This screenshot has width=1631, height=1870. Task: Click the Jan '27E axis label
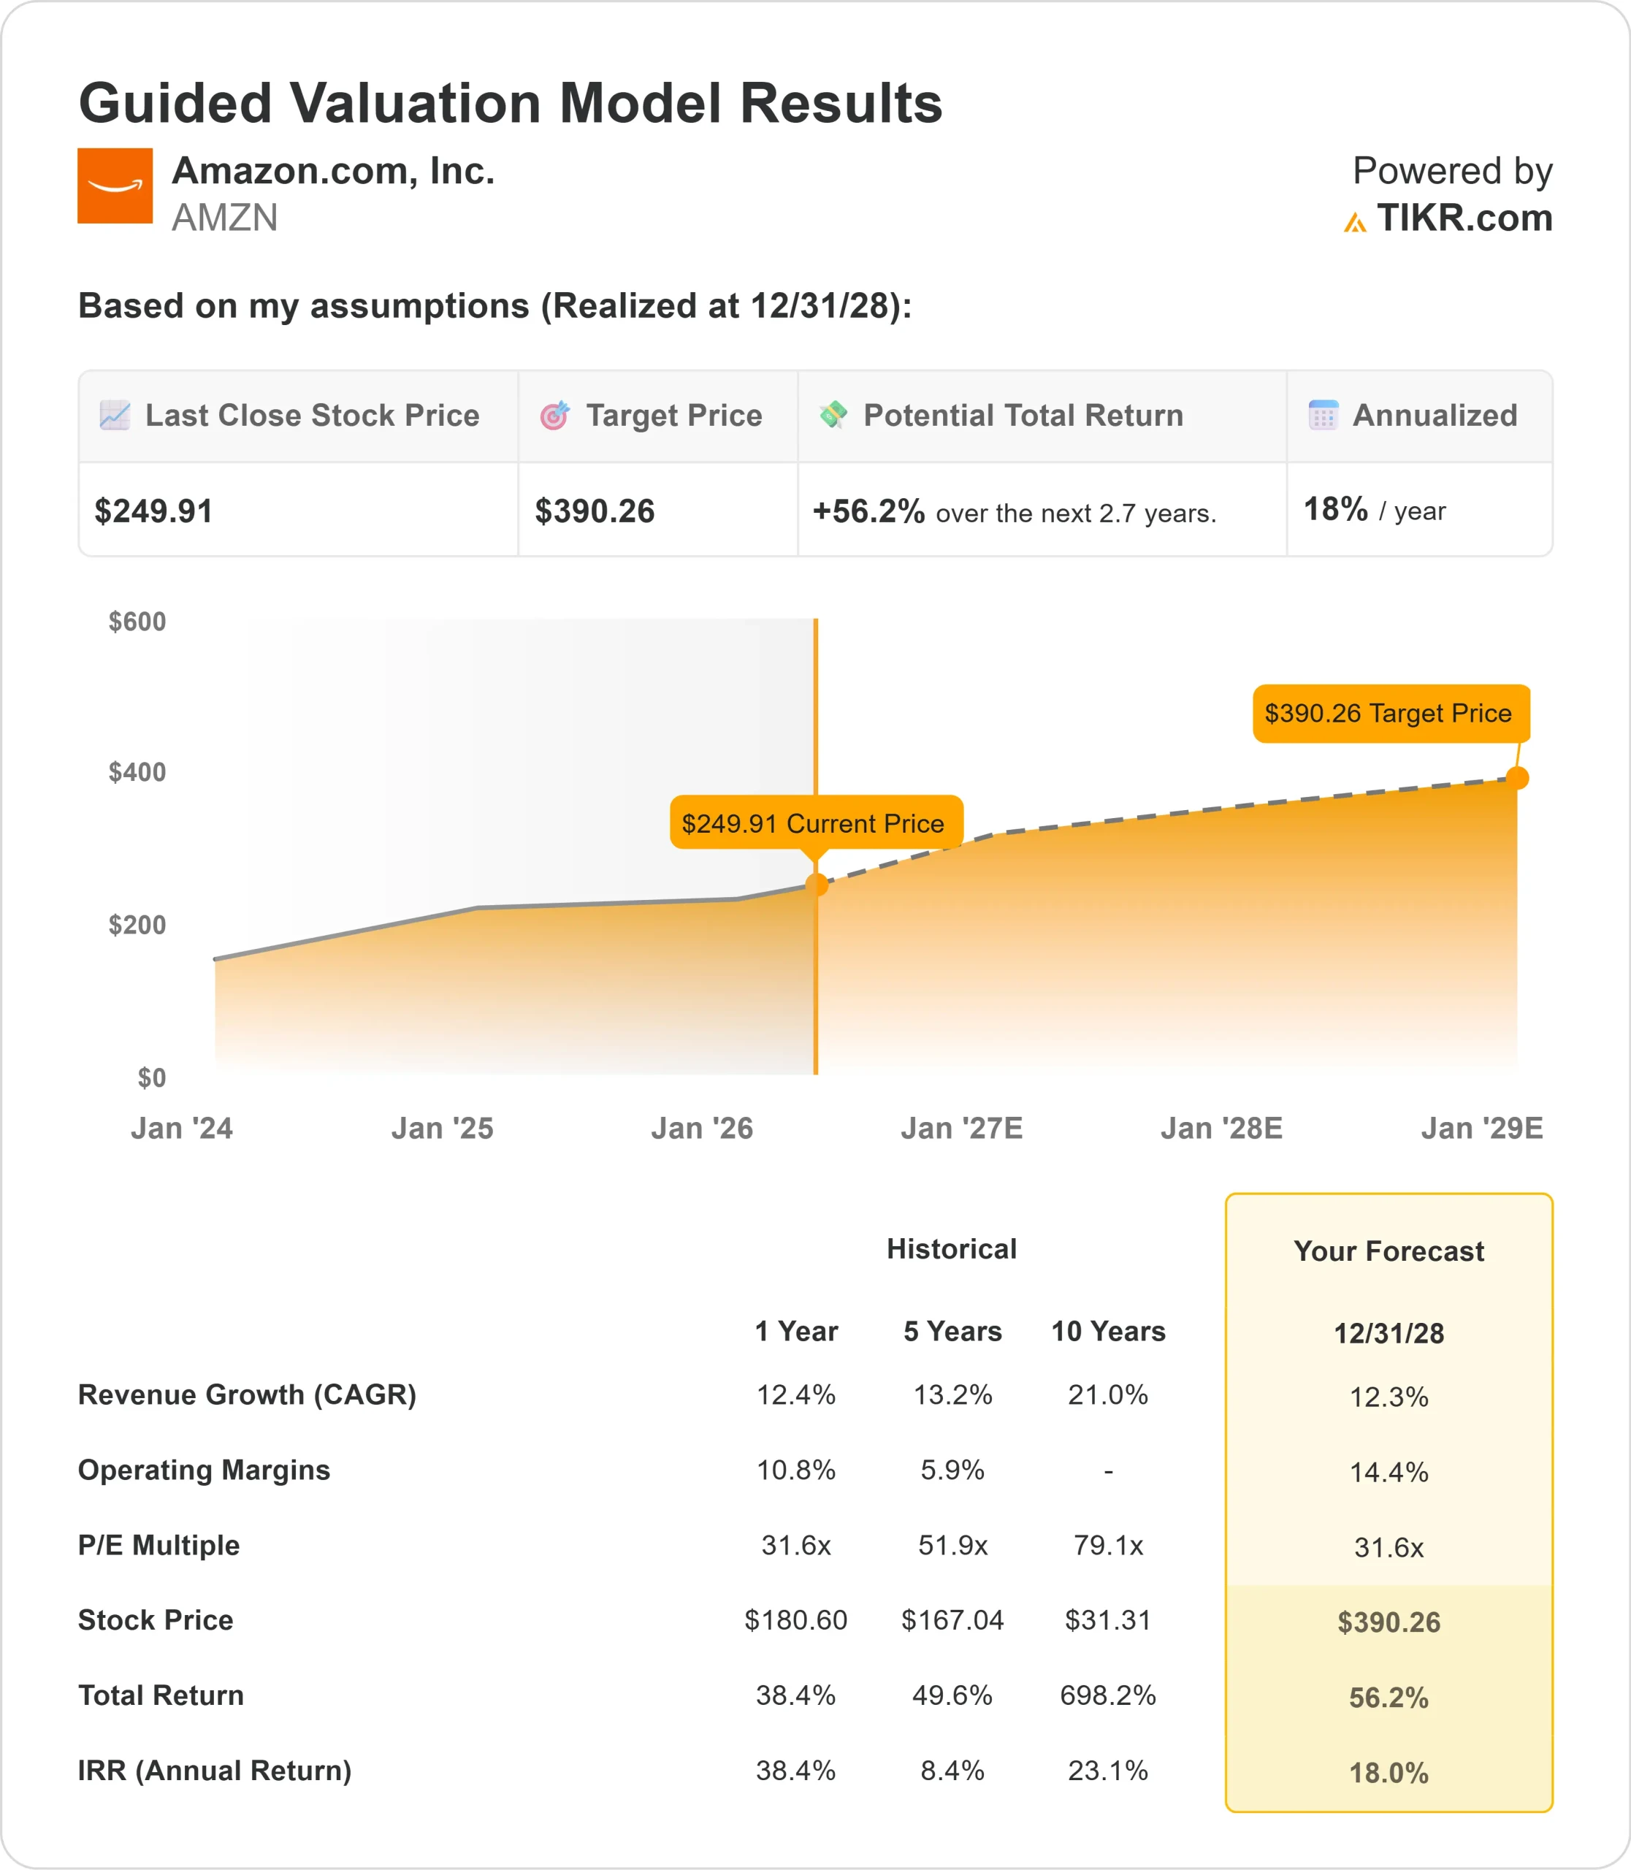tap(962, 1129)
